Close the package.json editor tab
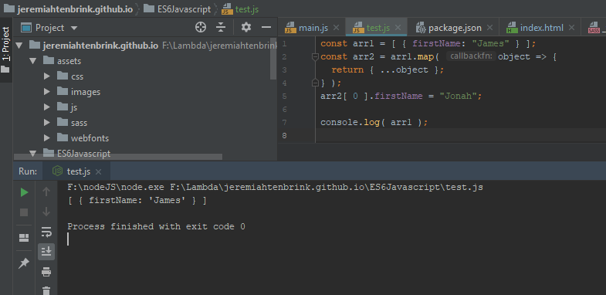 (x=489, y=28)
